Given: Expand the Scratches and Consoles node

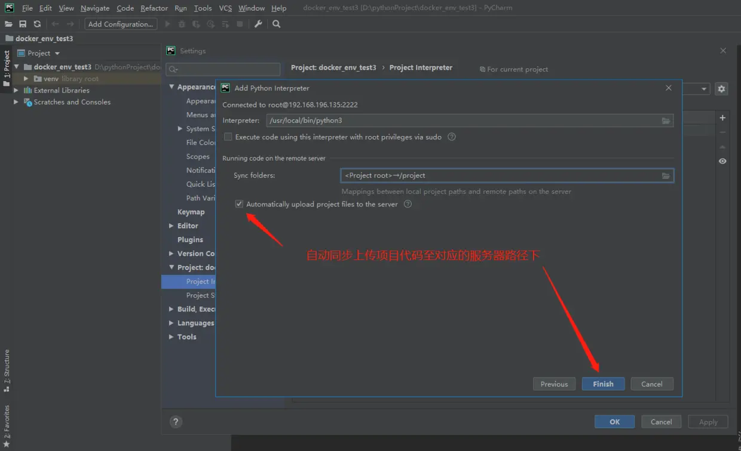Looking at the screenshot, I should pyautogui.click(x=17, y=102).
